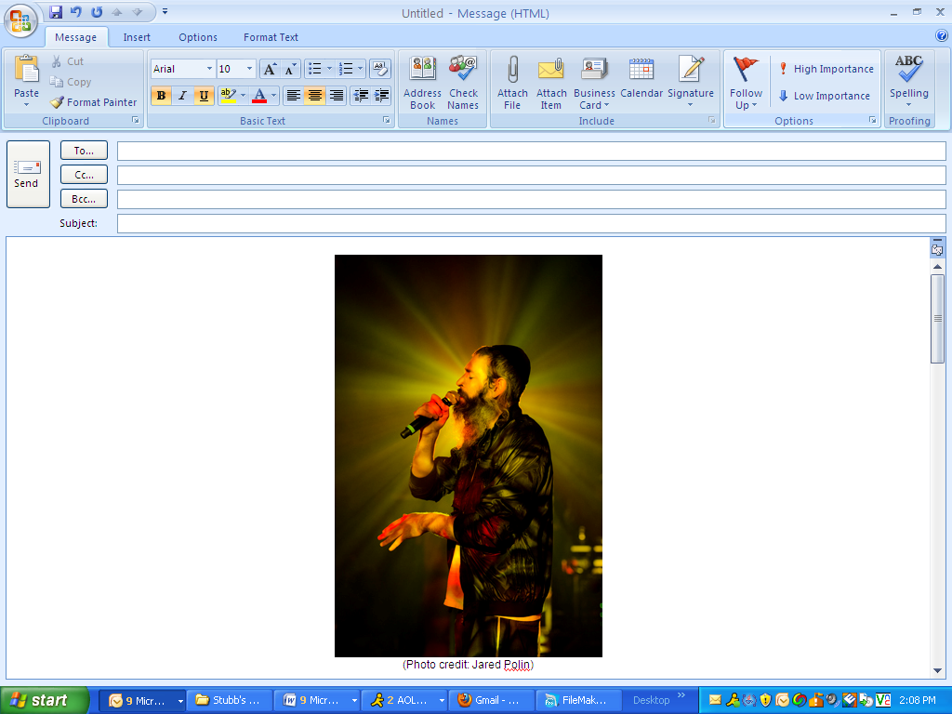Click into the Subject input field
Screen dimensions: 952x714
coord(530,223)
